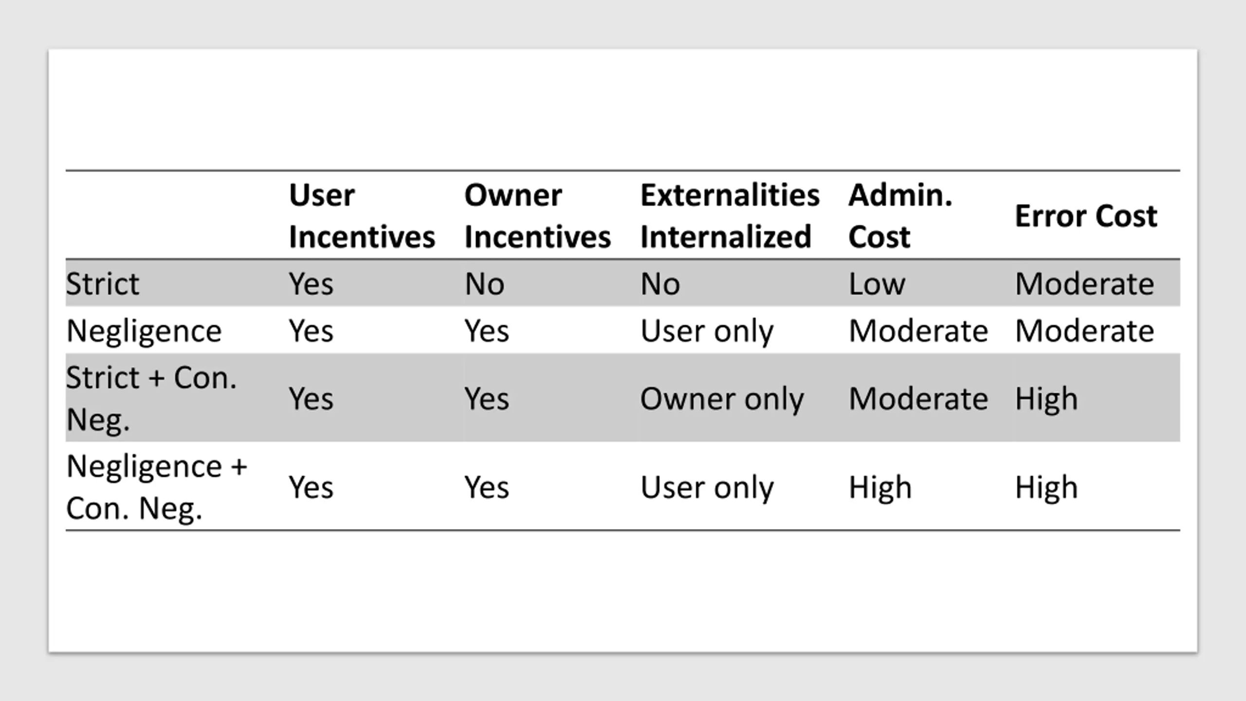Select High Error Cost in last row
The image size is (1246, 701).
coord(1046,487)
